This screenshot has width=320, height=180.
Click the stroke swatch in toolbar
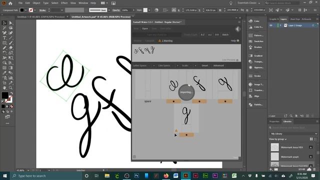coord(9,99)
